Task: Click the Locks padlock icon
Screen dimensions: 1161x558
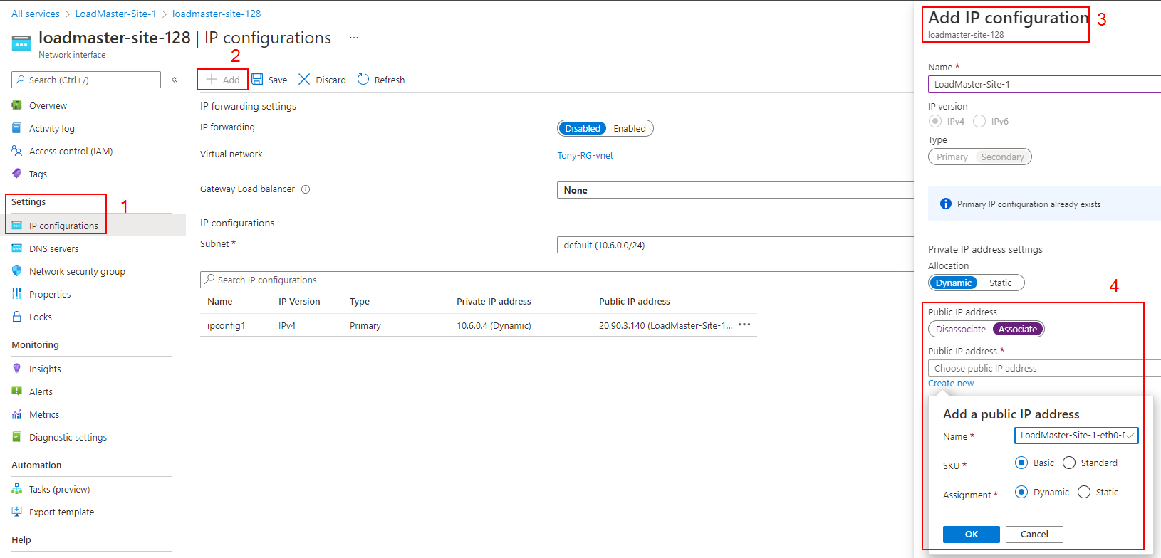Action: 17,317
